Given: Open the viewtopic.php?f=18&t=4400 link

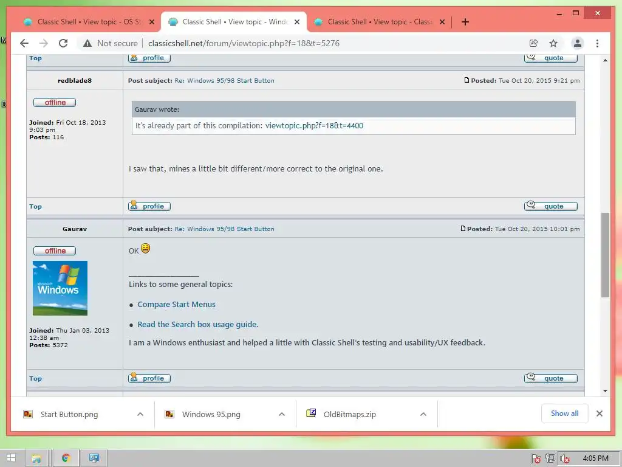Looking at the screenshot, I should [314, 125].
